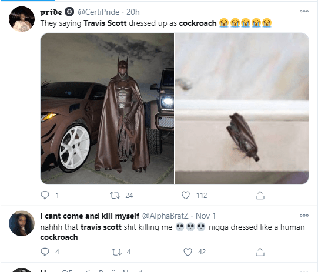Open more options for AlphaBratZ's tweet

pos(304,216)
